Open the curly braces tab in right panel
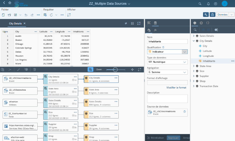 pyautogui.click(x=208, y=23)
